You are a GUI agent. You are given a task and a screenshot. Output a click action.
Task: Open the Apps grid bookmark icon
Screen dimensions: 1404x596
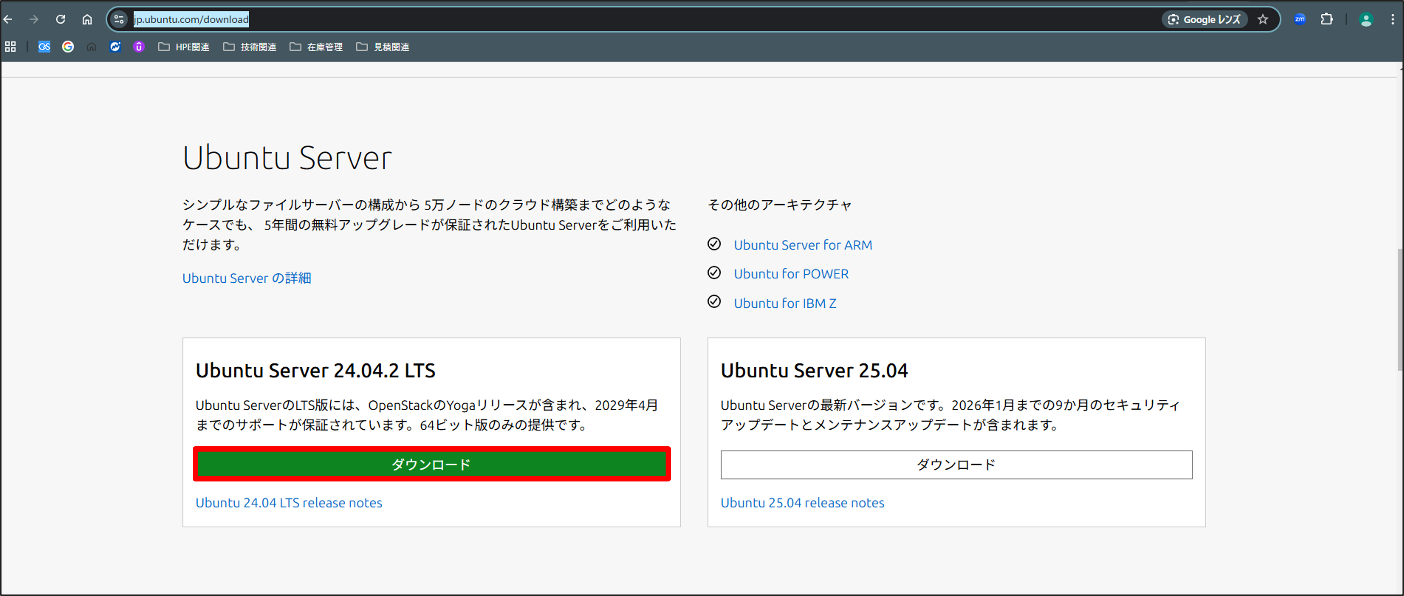pyautogui.click(x=10, y=47)
